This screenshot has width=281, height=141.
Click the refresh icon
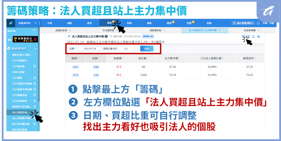(x=248, y=36)
